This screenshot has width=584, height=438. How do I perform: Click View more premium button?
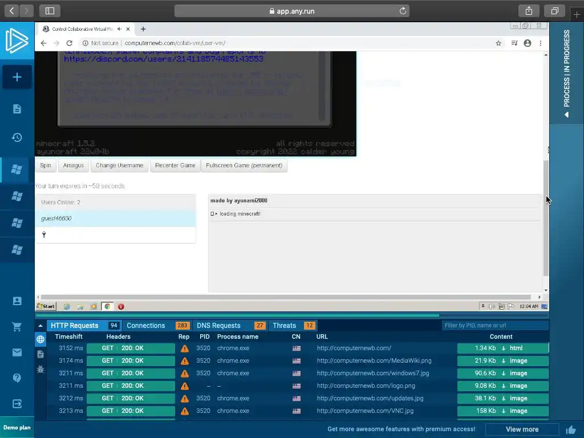coord(522,429)
